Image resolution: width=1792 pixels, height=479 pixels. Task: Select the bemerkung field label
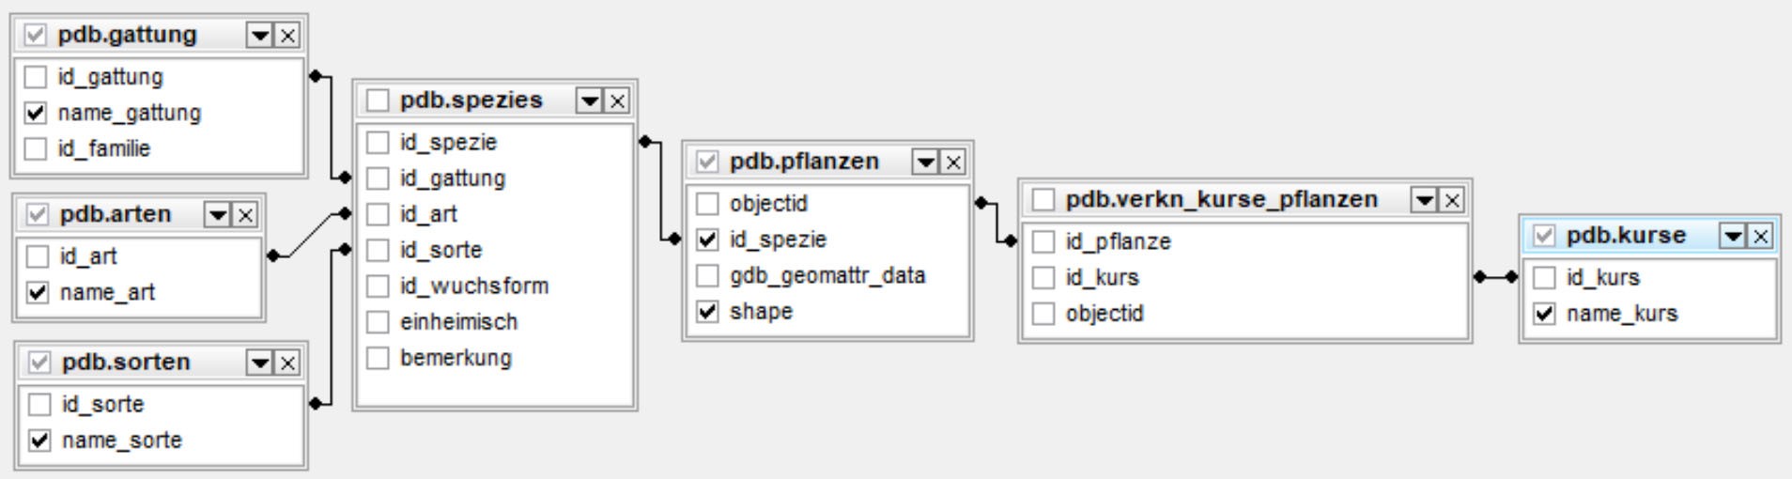click(x=456, y=358)
